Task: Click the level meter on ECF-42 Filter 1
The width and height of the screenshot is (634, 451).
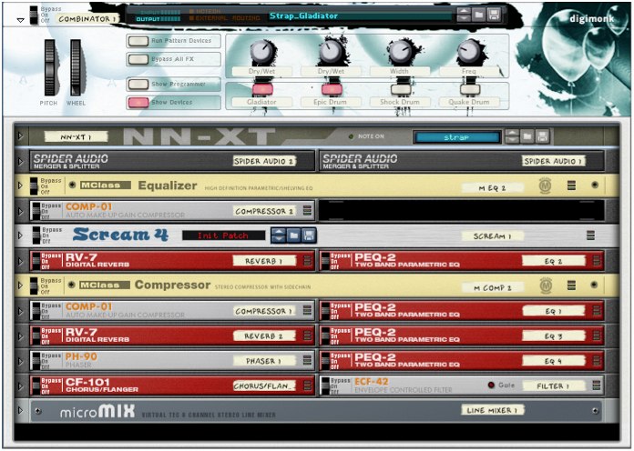Action: click(597, 386)
